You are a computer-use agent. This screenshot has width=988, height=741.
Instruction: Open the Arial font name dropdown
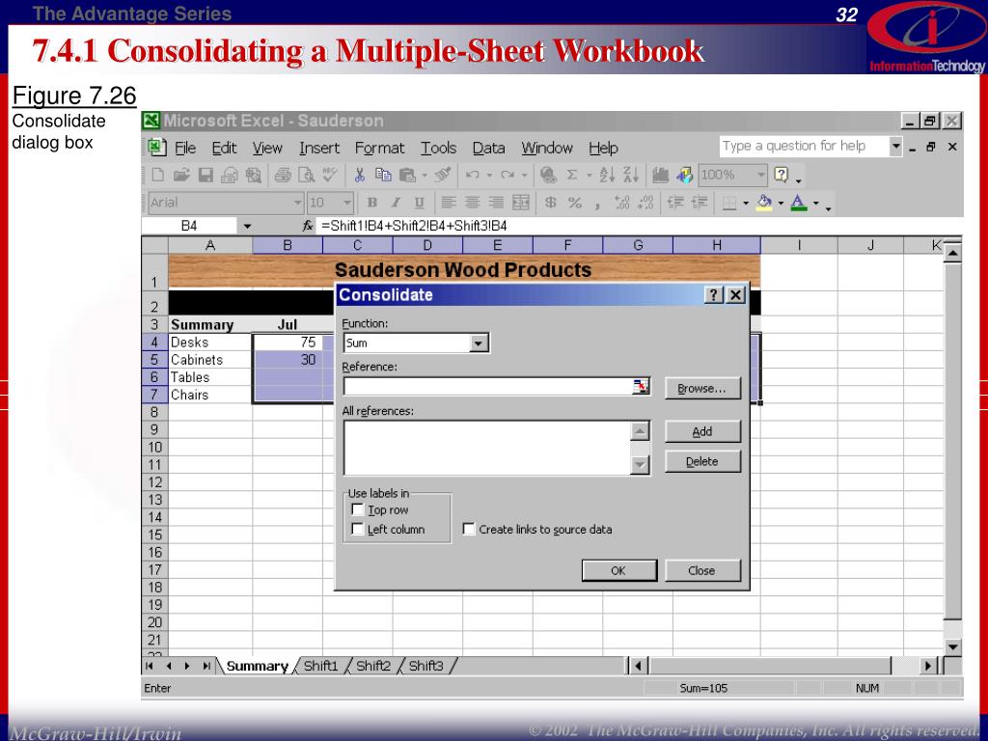[297, 203]
